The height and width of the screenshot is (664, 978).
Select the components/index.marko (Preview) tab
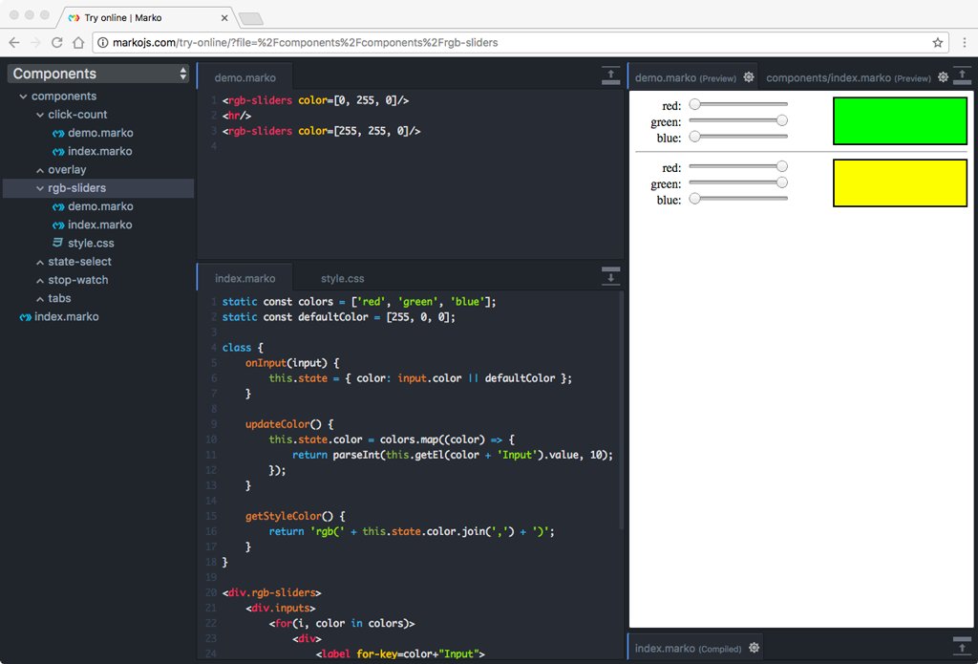tap(848, 78)
